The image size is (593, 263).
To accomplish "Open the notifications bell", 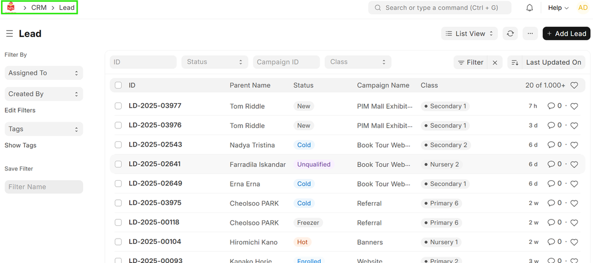I will pos(529,8).
